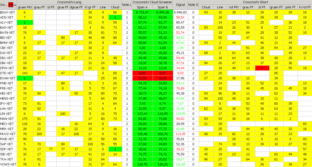Sort by the Span B column header
This screenshot has height=167, width=312.
click(163, 7)
